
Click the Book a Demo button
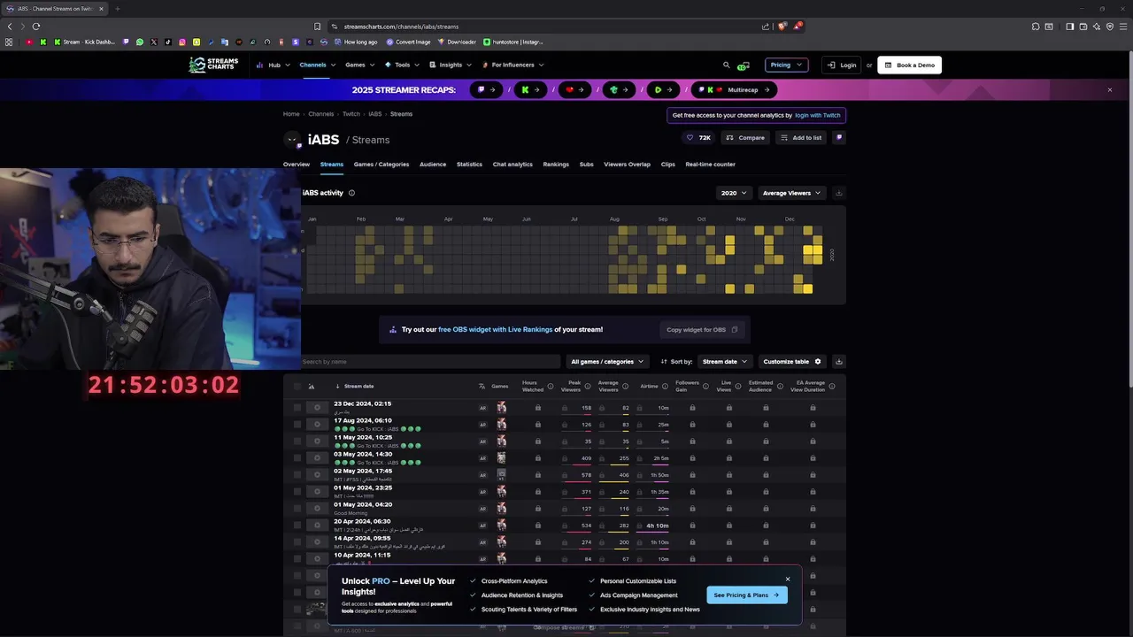(909, 65)
